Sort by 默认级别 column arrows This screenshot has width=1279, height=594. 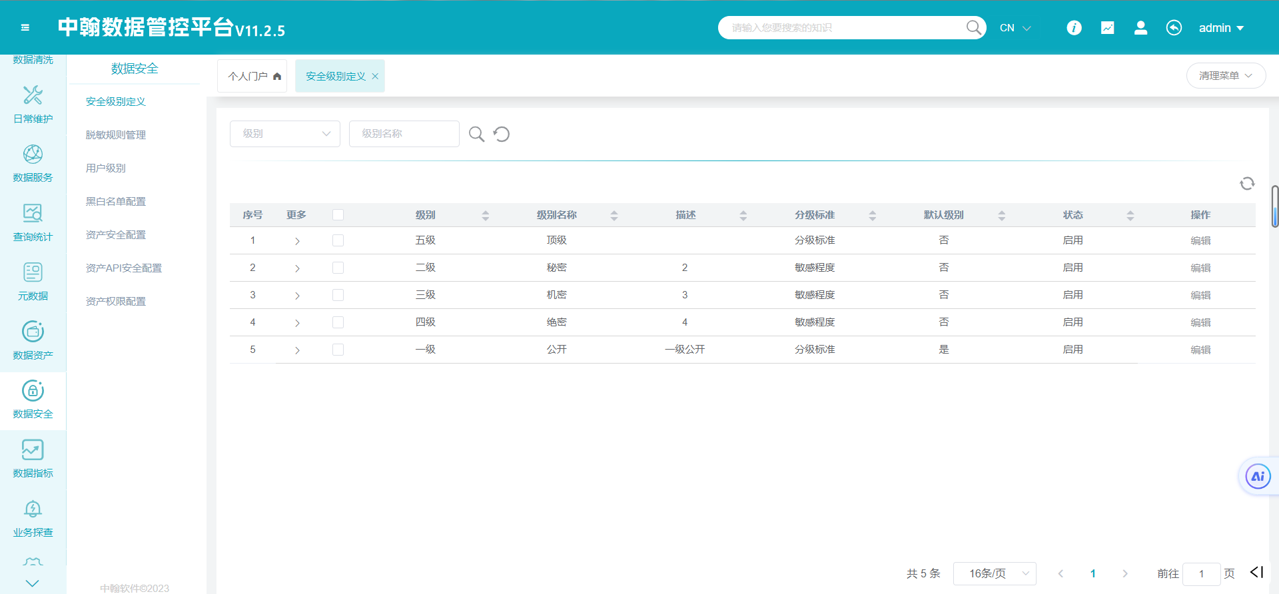pyautogui.click(x=1001, y=215)
